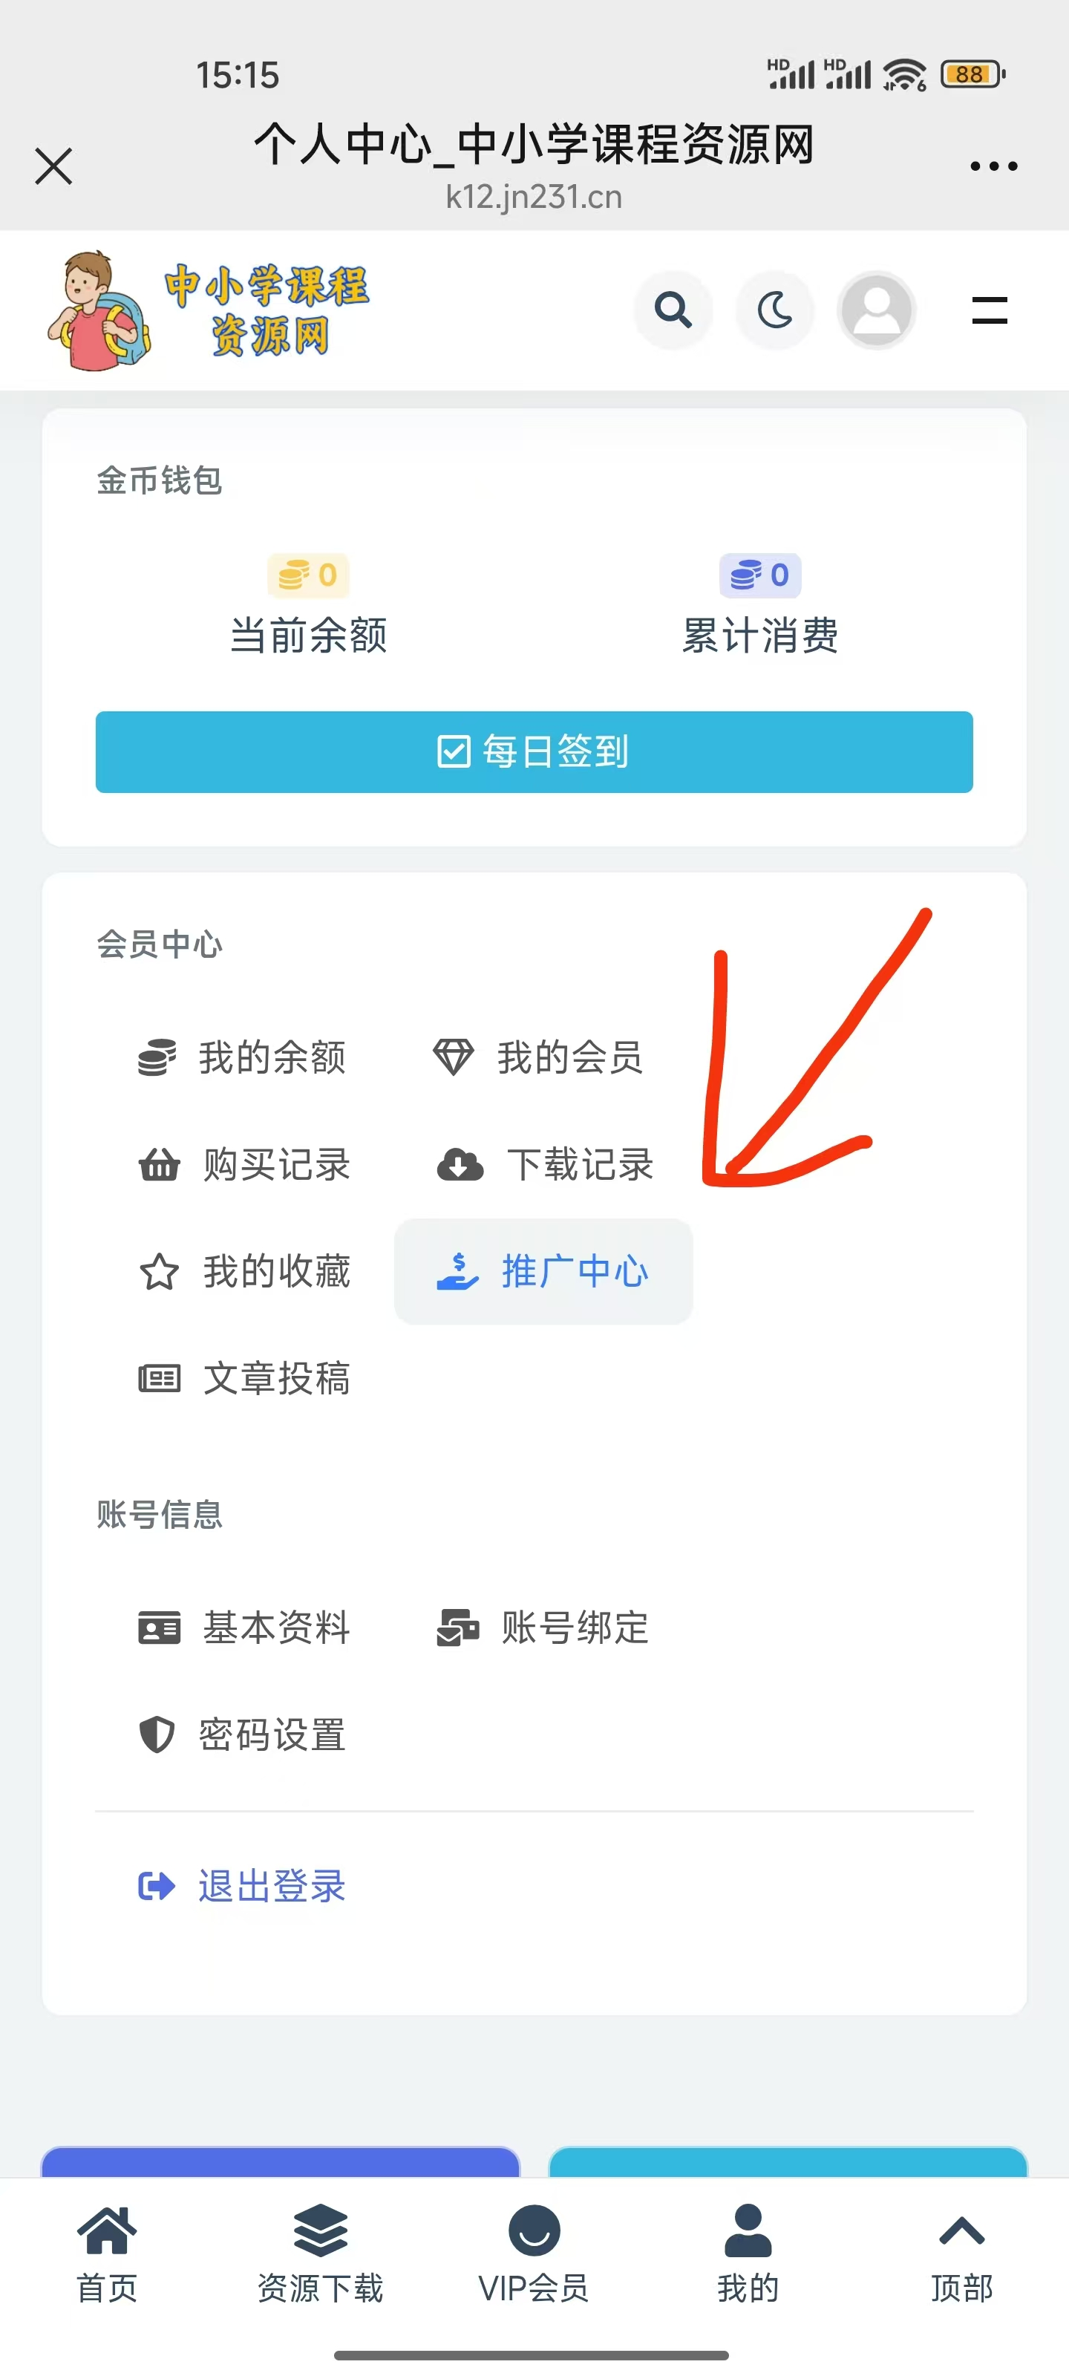Screen dimensions: 1069x2376
Task: Click the 每日签到 daily check-in button
Action: point(534,751)
